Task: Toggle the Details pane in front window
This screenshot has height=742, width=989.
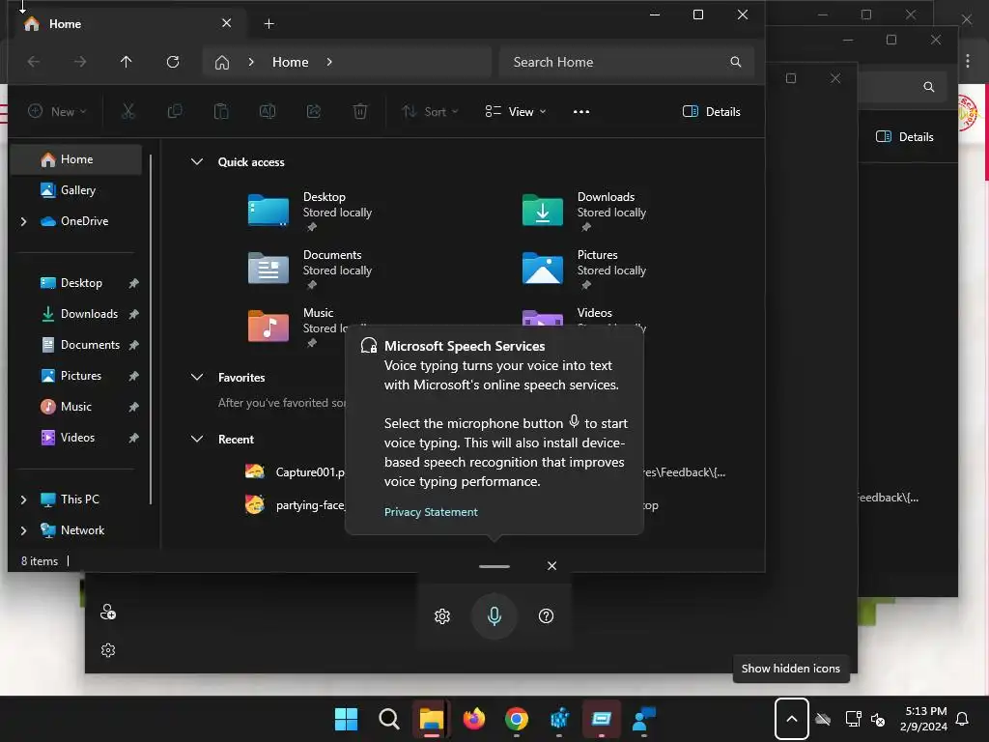Action: click(x=712, y=112)
